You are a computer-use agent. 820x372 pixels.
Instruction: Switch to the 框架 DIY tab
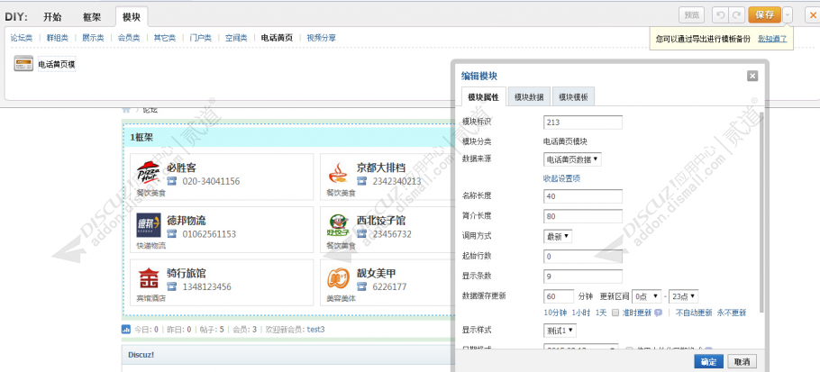tap(92, 17)
